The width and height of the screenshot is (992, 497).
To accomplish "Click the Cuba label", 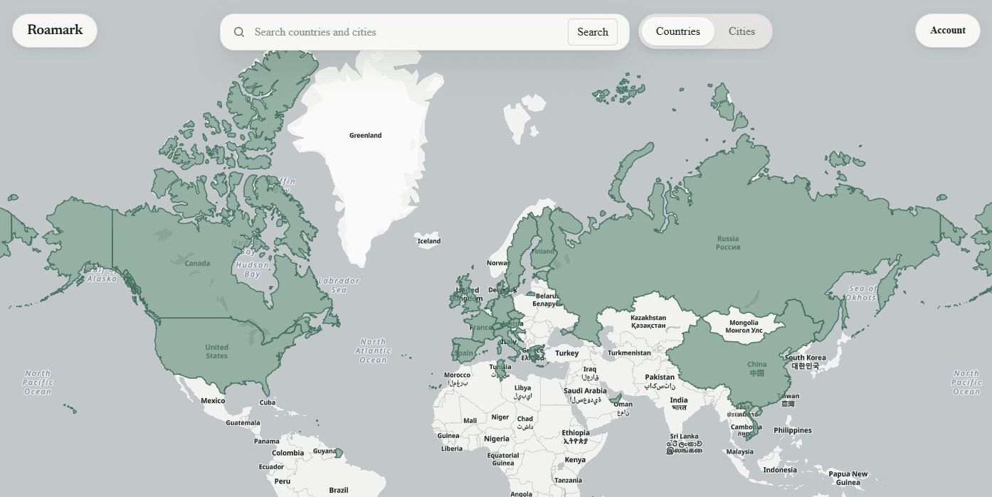I will [x=268, y=402].
